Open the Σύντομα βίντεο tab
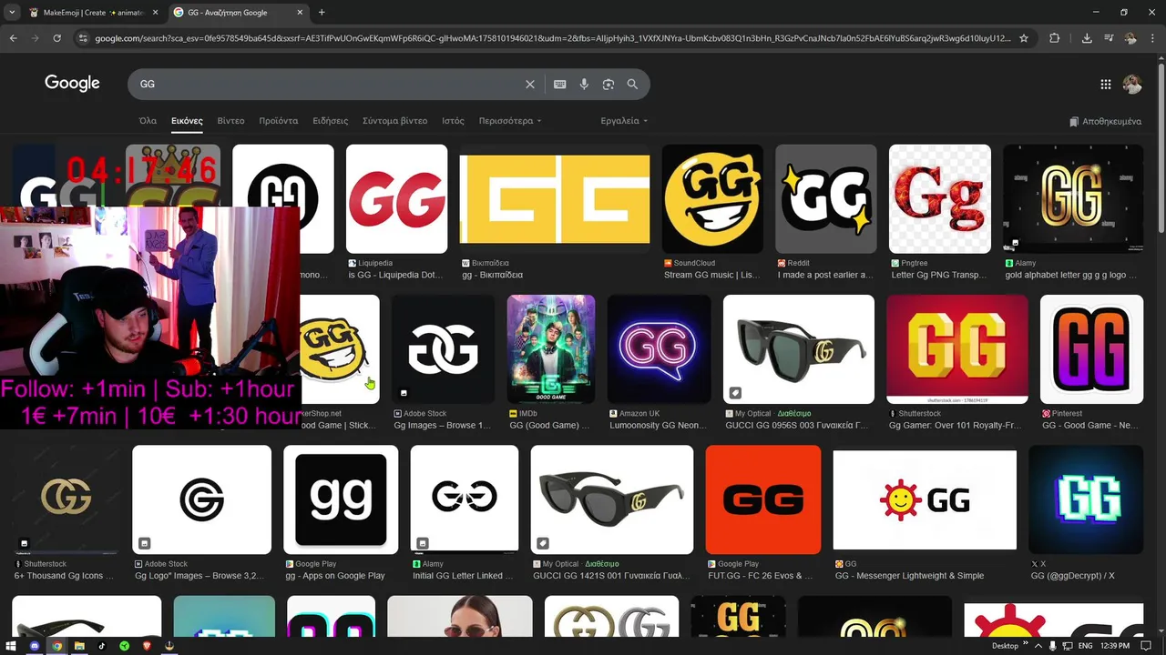 (x=394, y=121)
